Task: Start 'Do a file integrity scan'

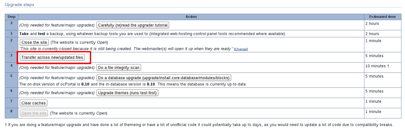Action: pyautogui.click(x=119, y=68)
